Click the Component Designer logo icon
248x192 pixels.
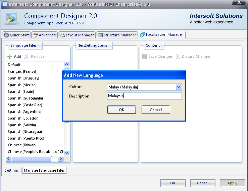tap(12, 19)
